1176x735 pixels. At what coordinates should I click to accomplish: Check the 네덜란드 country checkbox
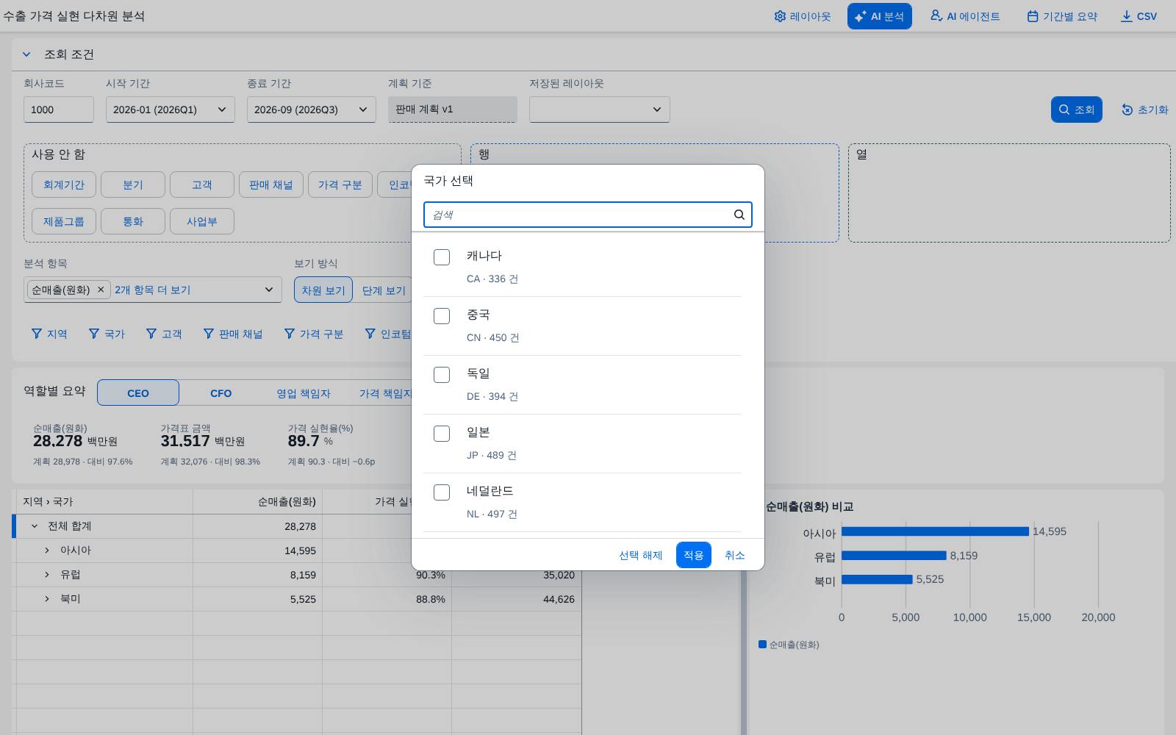pyautogui.click(x=442, y=492)
